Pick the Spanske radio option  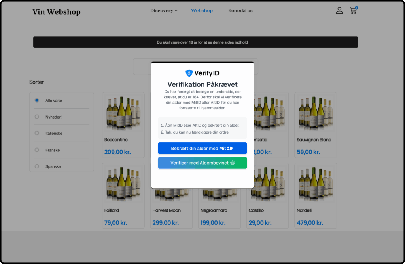coord(37,166)
